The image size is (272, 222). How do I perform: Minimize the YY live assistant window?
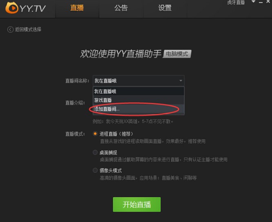(x=261, y=2)
